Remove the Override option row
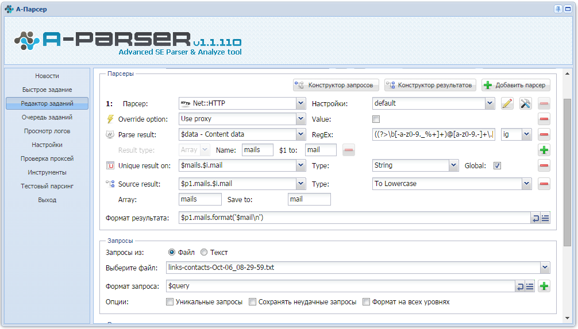 pyautogui.click(x=544, y=119)
